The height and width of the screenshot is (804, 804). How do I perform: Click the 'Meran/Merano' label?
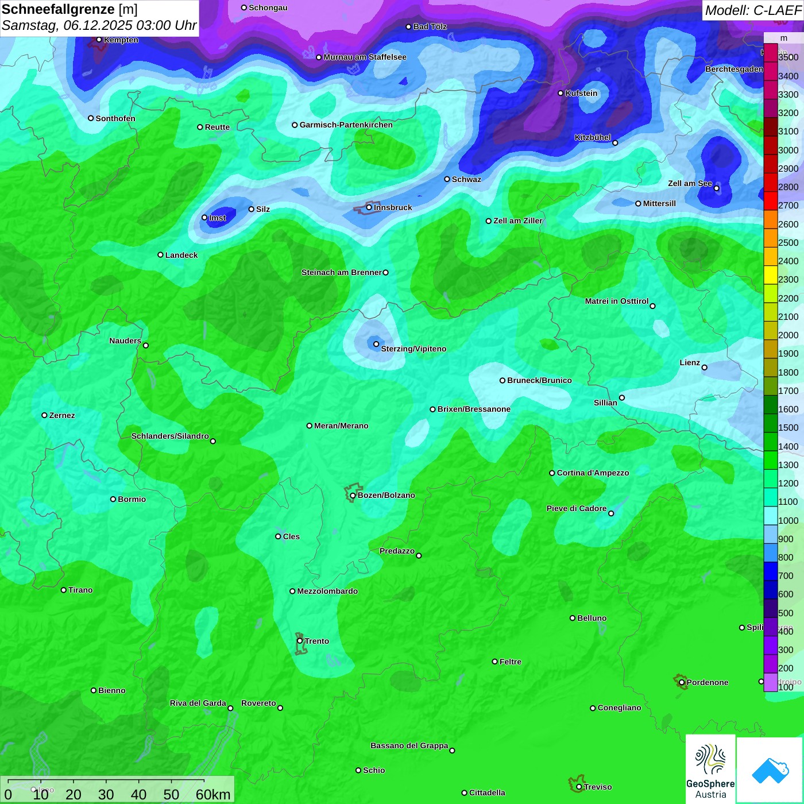(341, 426)
